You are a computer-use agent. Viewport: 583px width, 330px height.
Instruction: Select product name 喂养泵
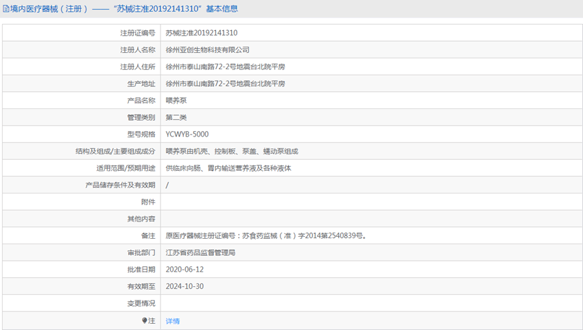(x=176, y=100)
